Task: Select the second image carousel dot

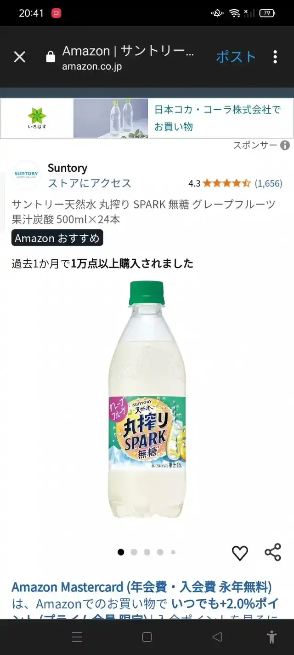Action: [134, 552]
